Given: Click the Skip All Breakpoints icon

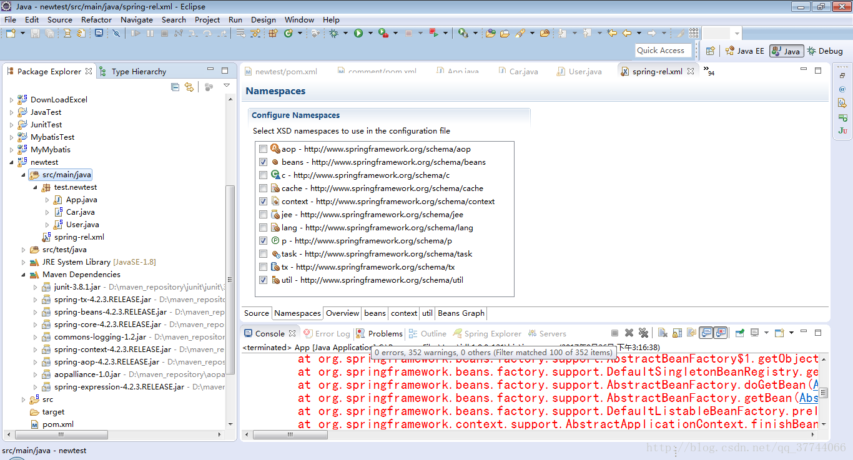Looking at the screenshot, I should (x=116, y=33).
